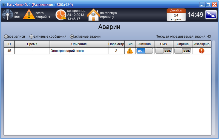
Task: Select the 'Электроаварий всего:' description cell
Action: 79,51
